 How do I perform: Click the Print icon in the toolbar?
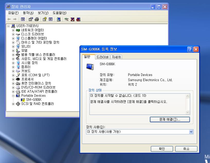(x=37, y=19)
